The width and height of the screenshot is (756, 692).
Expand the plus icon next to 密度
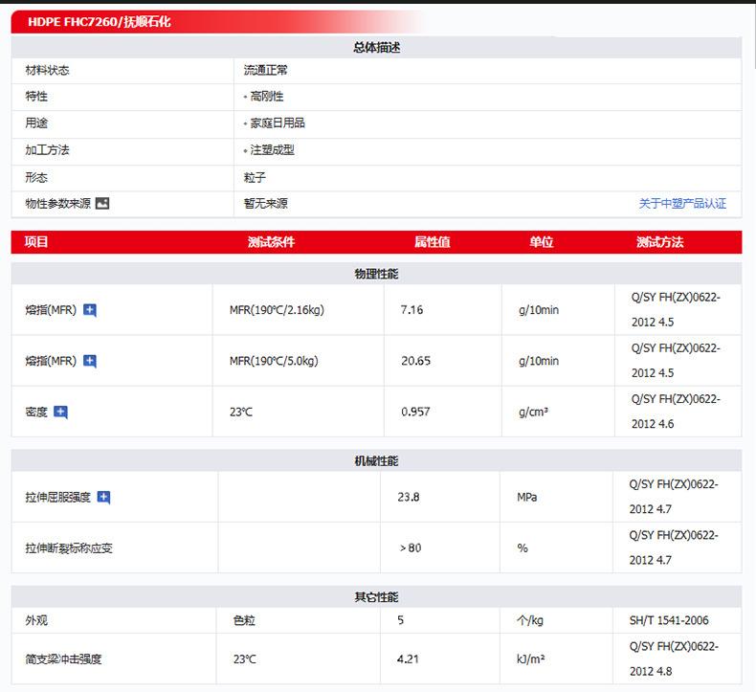(61, 413)
